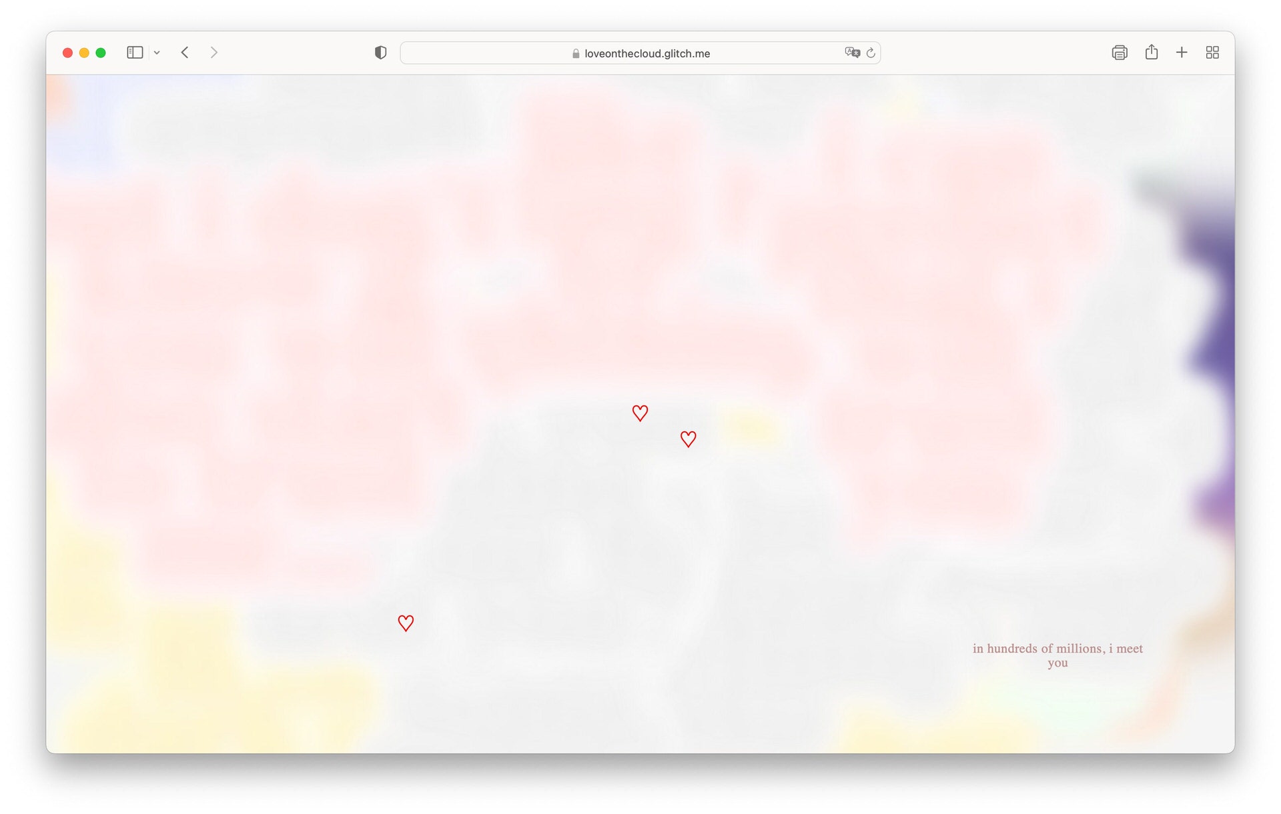Screen dimensions: 1281x814
Task: Reload the current page
Action: pyautogui.click(x=871, y=53)
